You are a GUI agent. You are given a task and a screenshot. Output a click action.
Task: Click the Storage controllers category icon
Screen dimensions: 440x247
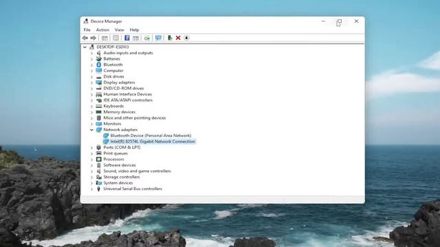coord(99,177)
